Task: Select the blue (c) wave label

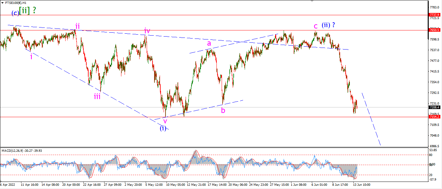Action: (x=15, y=13)
